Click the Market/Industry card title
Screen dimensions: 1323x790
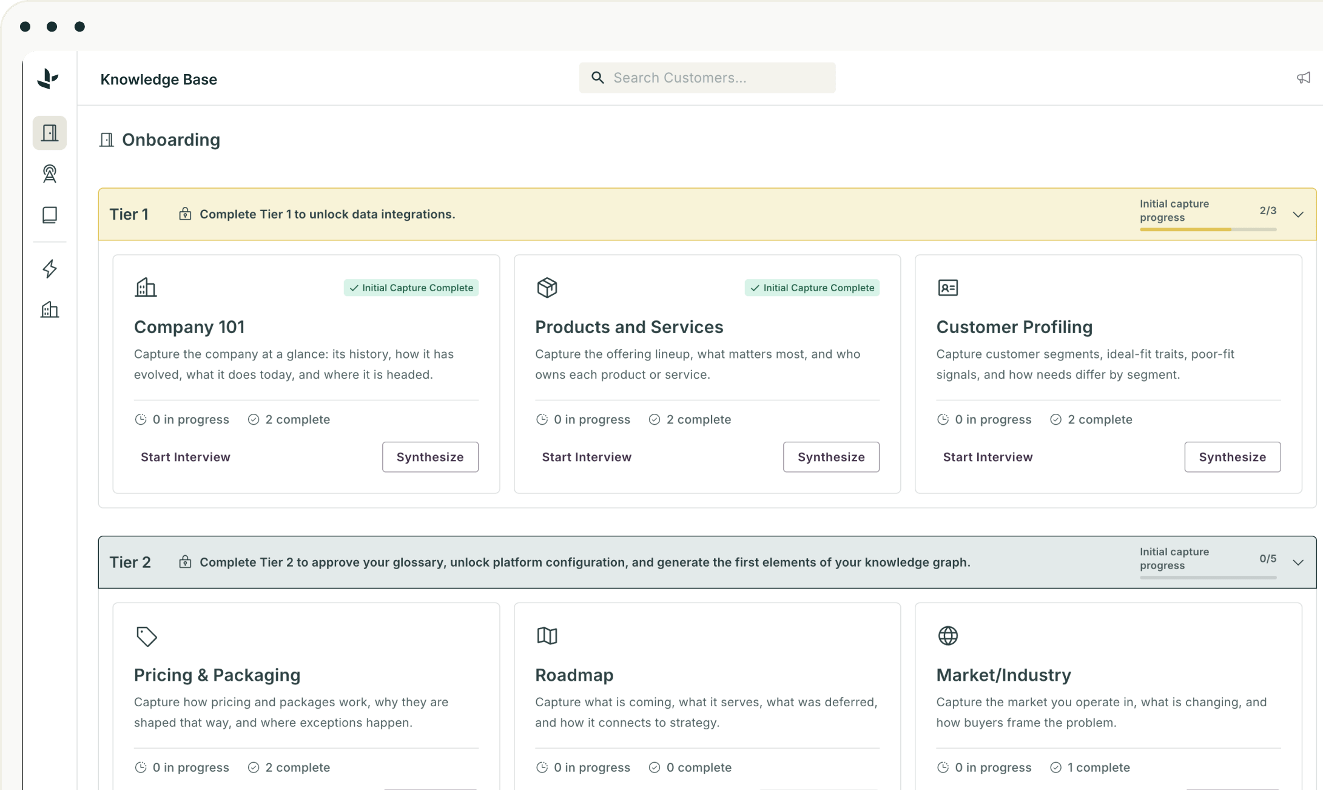pos(1004,675)
